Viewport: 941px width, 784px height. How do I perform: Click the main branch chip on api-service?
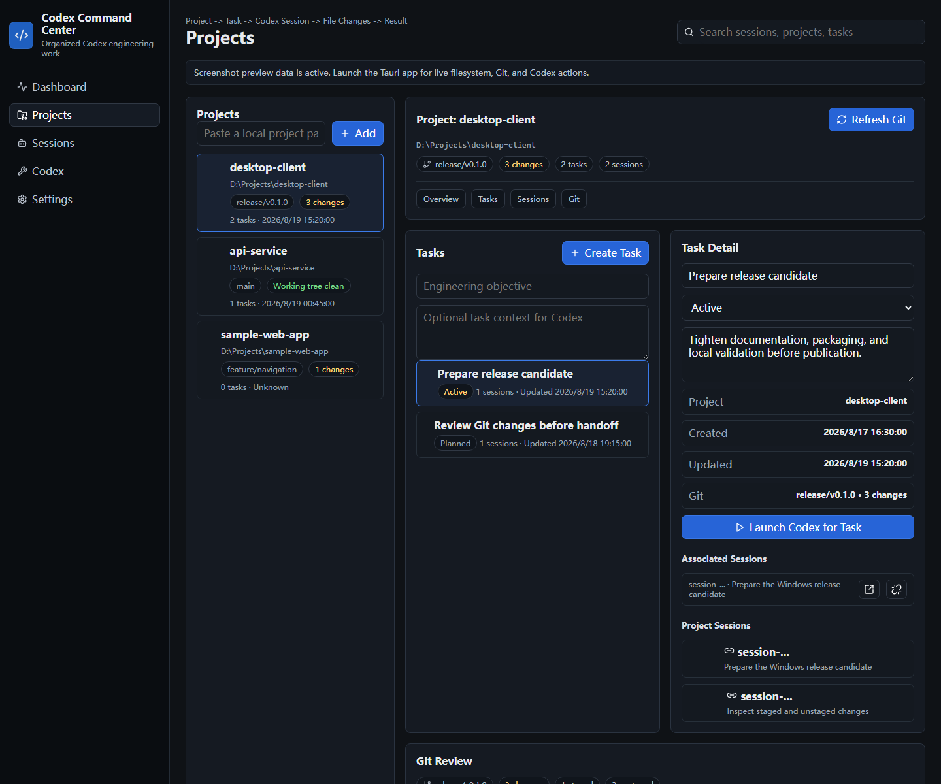246,286
